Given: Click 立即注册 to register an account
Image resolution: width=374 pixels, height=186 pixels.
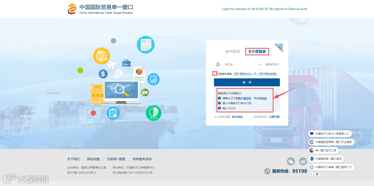Looking at the screenshot, I should [274, 117].
